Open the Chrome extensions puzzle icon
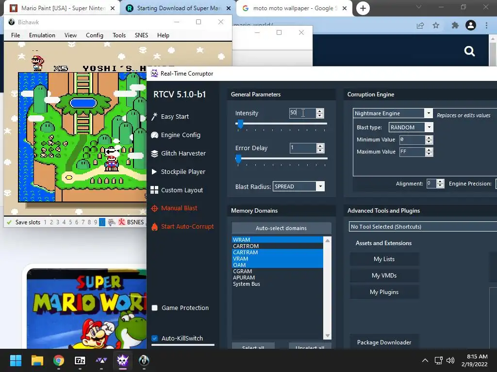The image size is (497, 372). tap(455, 25)
